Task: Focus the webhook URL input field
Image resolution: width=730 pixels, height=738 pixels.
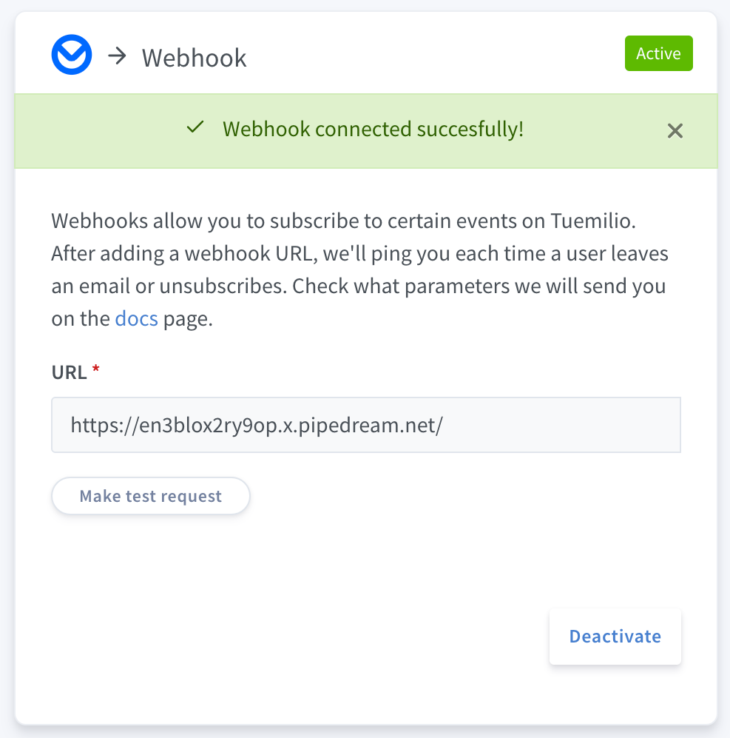Action: 365,425
